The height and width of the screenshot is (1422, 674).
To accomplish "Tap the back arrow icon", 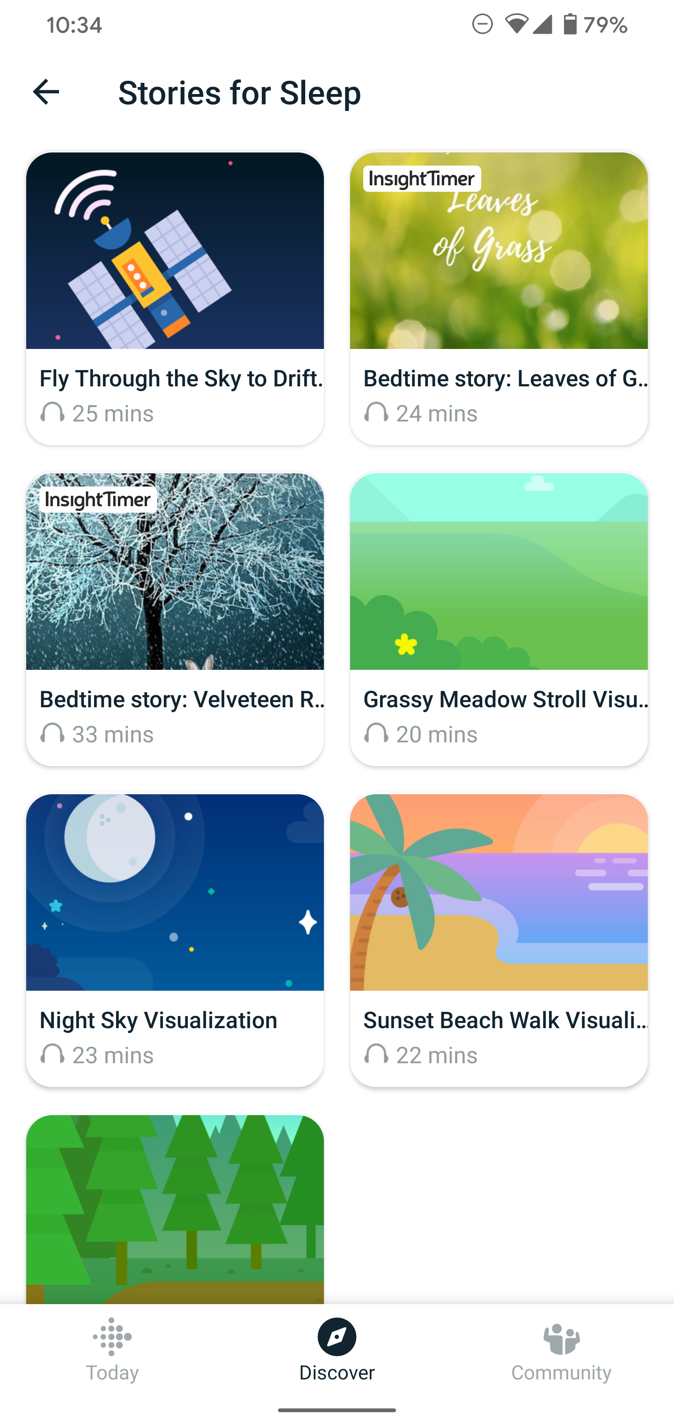I will coord(46,92).
